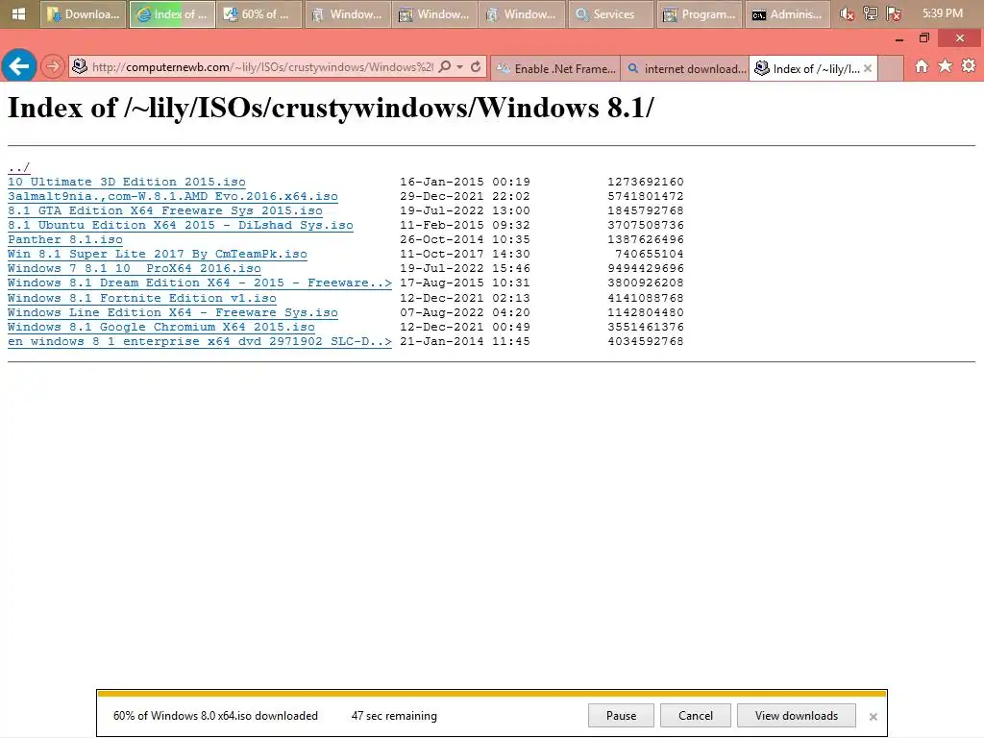The width and height of the screenshot is (984, 738).
Task: Open the Windows Start button
Action: (19, 13)
